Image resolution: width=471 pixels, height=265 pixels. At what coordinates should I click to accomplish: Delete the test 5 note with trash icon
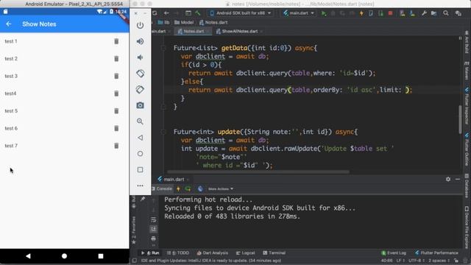click(116, 111)
